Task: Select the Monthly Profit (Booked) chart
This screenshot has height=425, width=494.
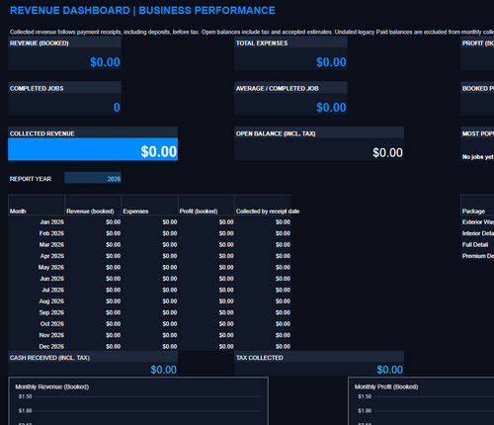Action: pos(421,401)
